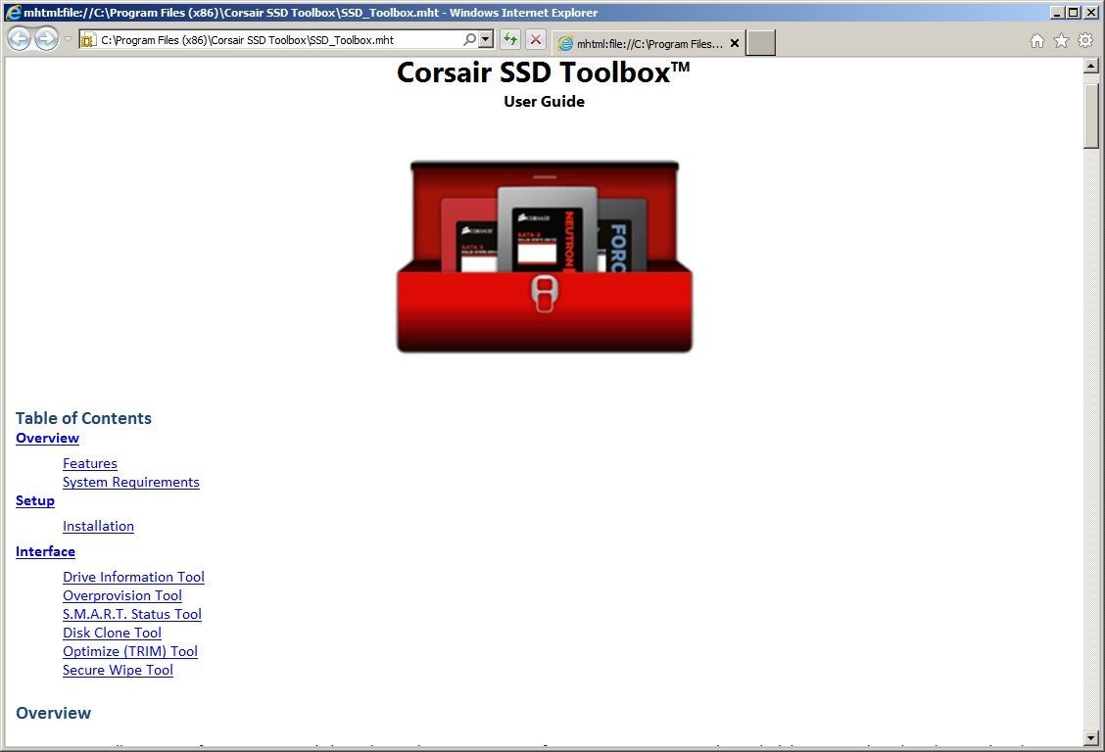The width and height of the screenshot is (1105, 752).
Task: Click the red toolbox illustration
Action: 544,257
